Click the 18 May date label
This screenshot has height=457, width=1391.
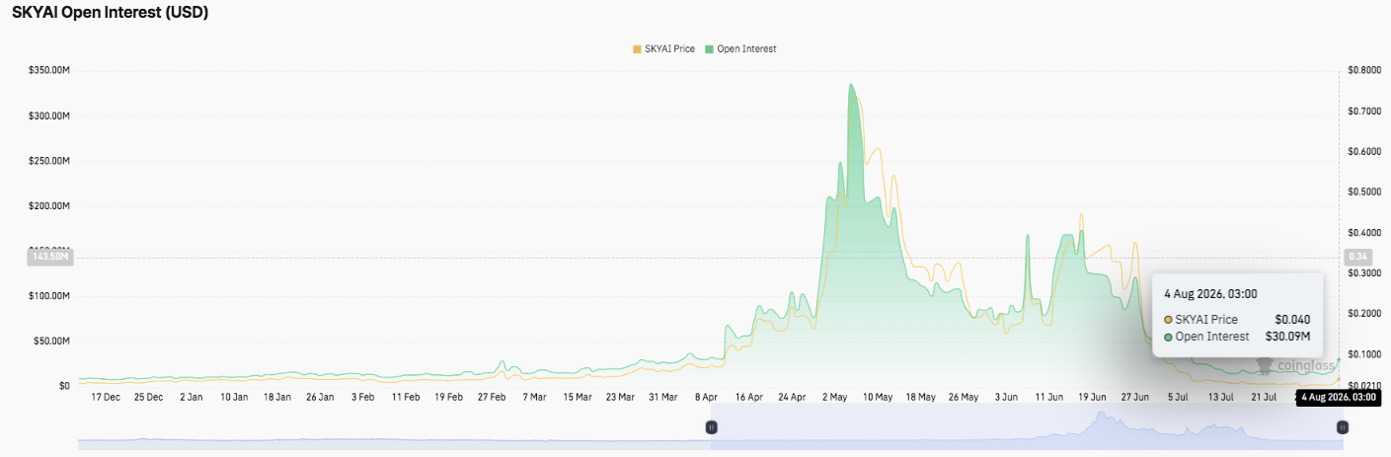[920, 397]
